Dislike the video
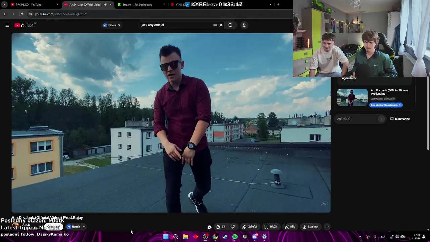The image size is (430, 242). [232, 227]
